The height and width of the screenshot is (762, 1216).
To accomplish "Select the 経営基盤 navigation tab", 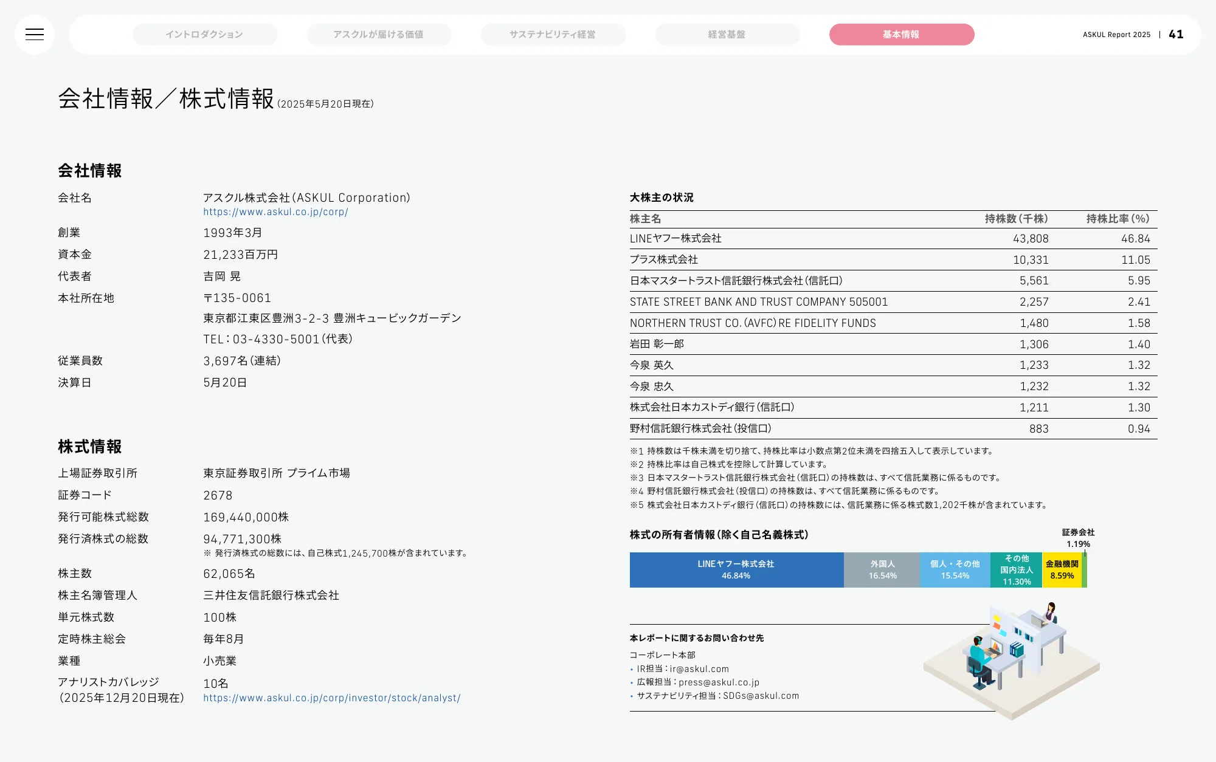I will click(727, 35).
